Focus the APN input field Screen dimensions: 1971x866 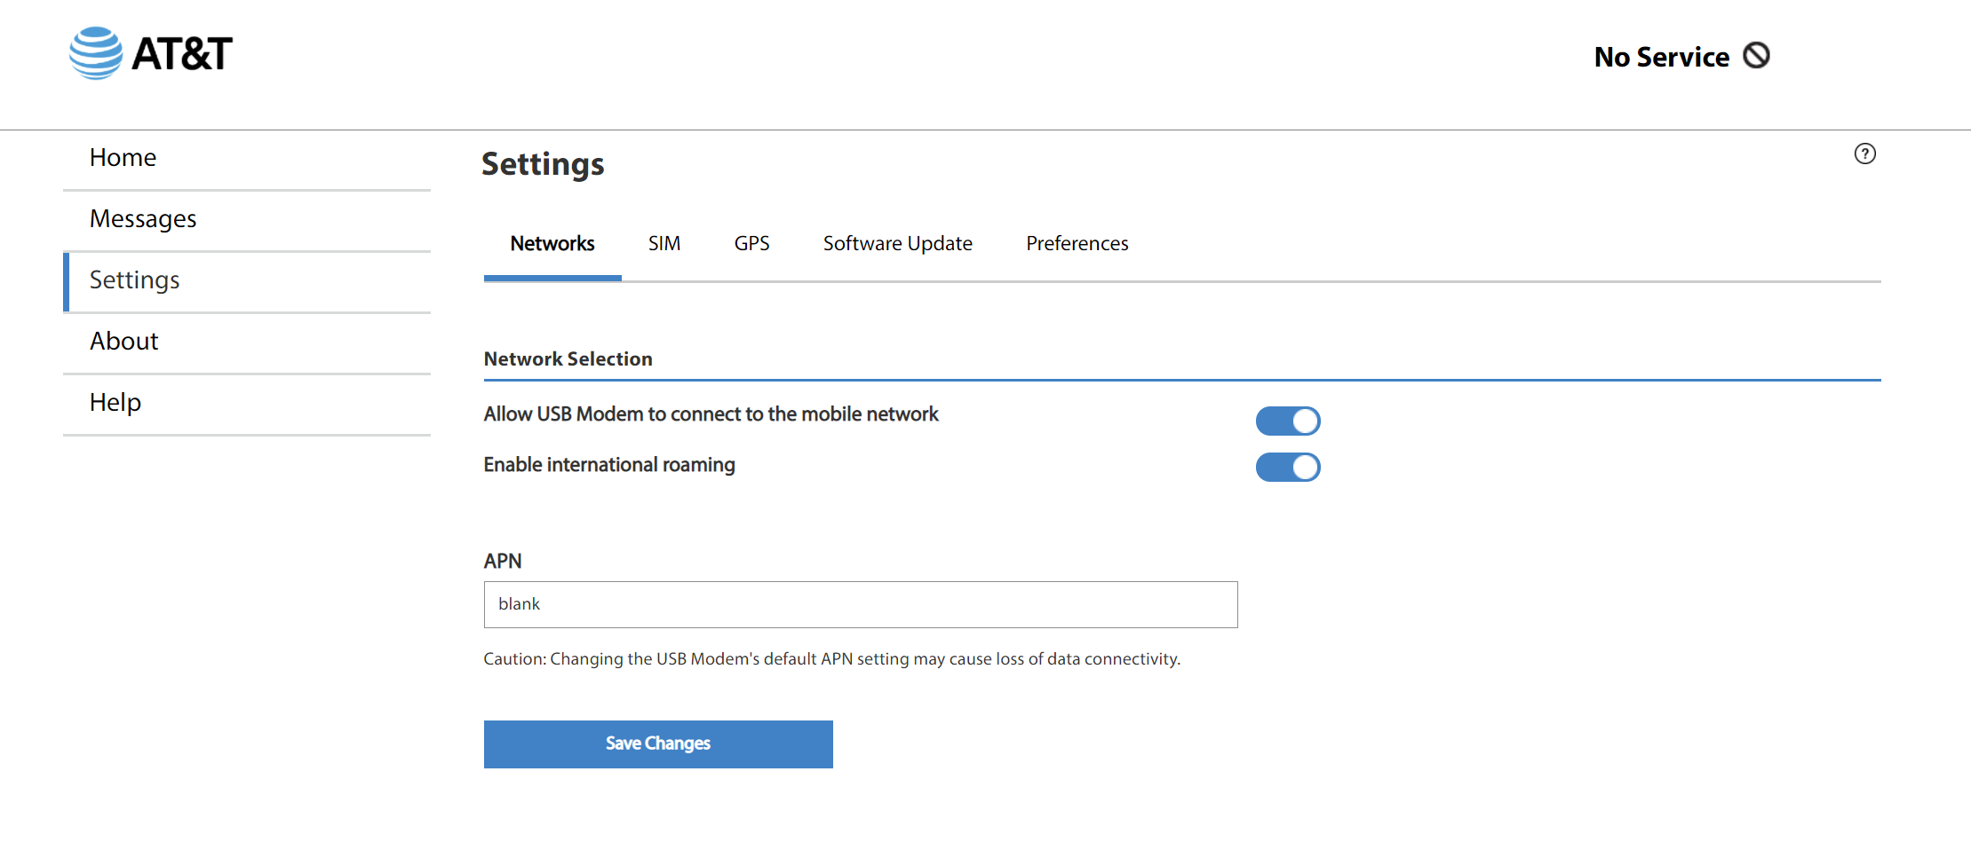tap(861, 604)
